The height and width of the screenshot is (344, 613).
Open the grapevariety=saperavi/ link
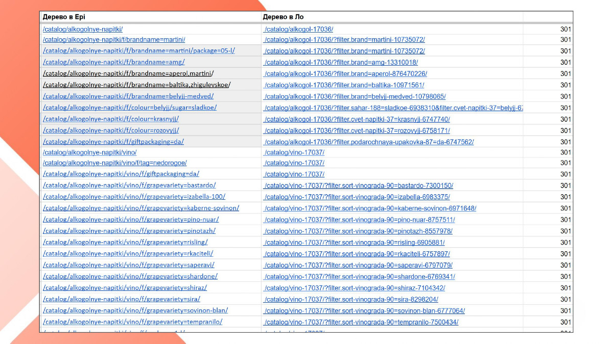pyautogui.click(x=129, y=265)
